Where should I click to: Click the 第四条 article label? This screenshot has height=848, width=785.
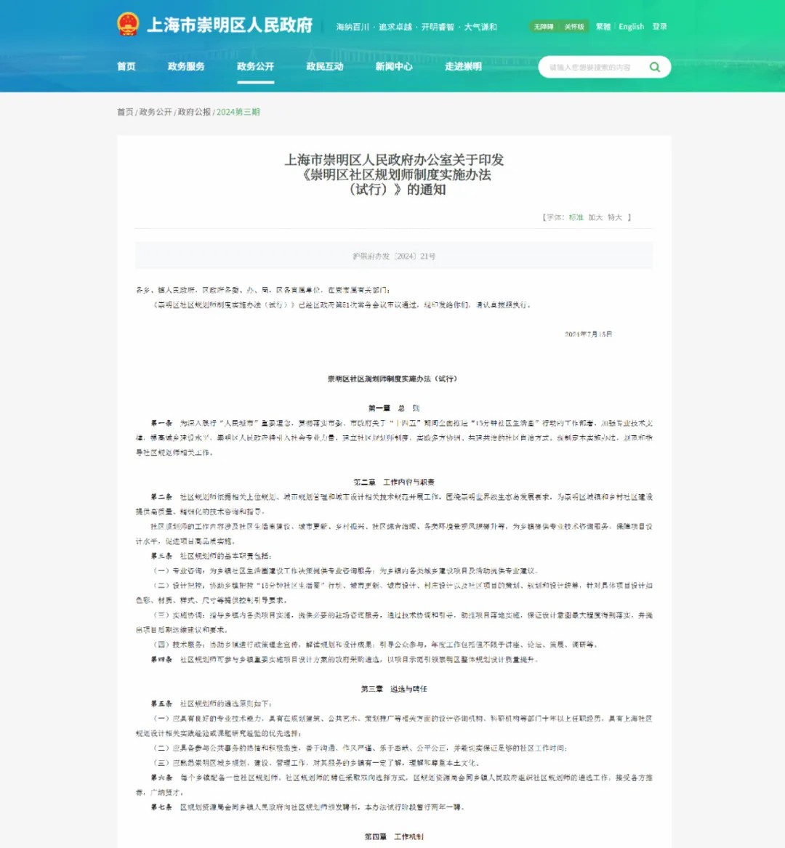tap(161, 659)
